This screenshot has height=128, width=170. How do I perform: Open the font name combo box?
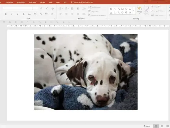click(18, 8)
